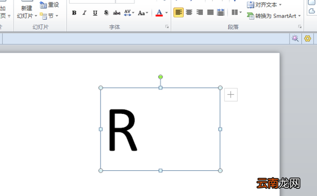Open the 对齐文本 menu
Screen dimensions: 317x196
click(264, 5)
